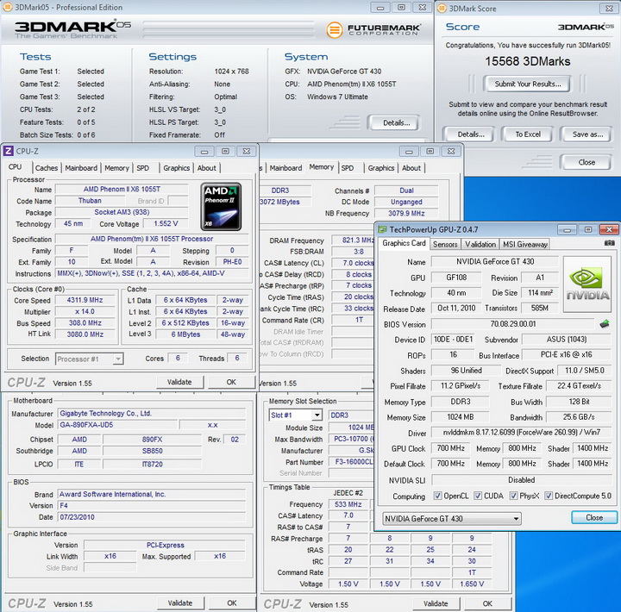Toggle the OpenCL checkbox in GPU-Z
The width and height of the screenshot is (621, 612).
point(437,496)
